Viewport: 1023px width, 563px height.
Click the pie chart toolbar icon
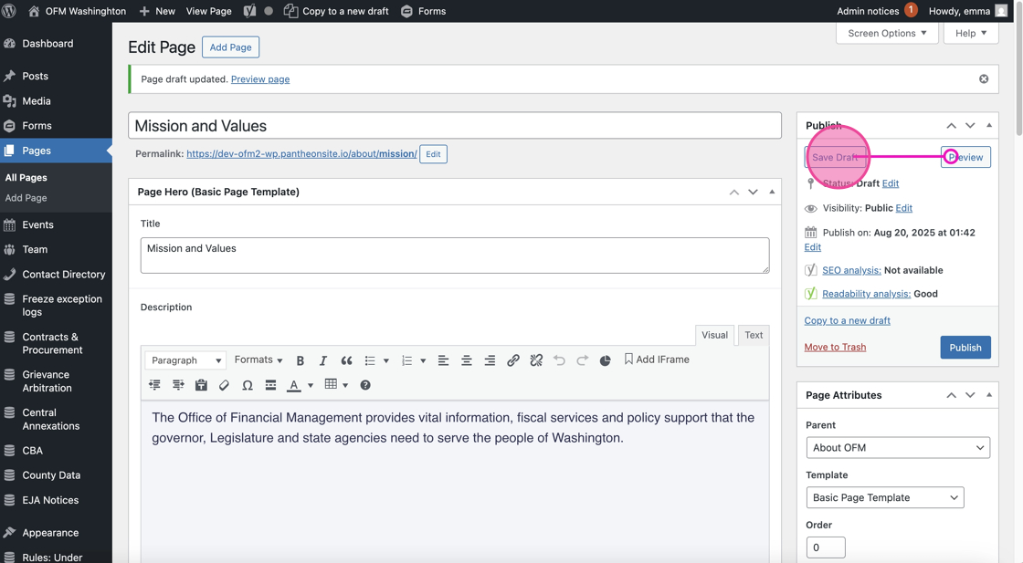tap(606, 360)
